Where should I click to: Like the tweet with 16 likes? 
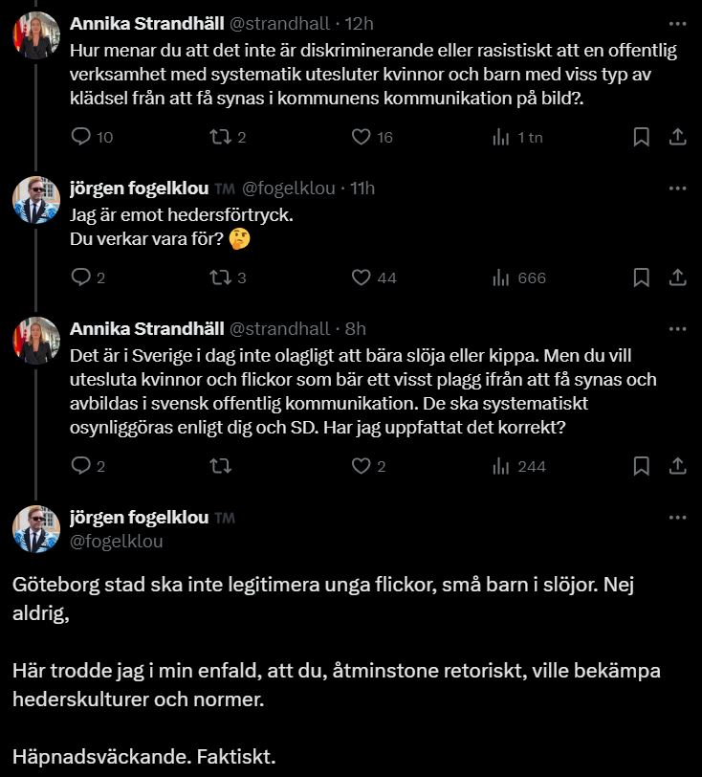pos(361,137)
